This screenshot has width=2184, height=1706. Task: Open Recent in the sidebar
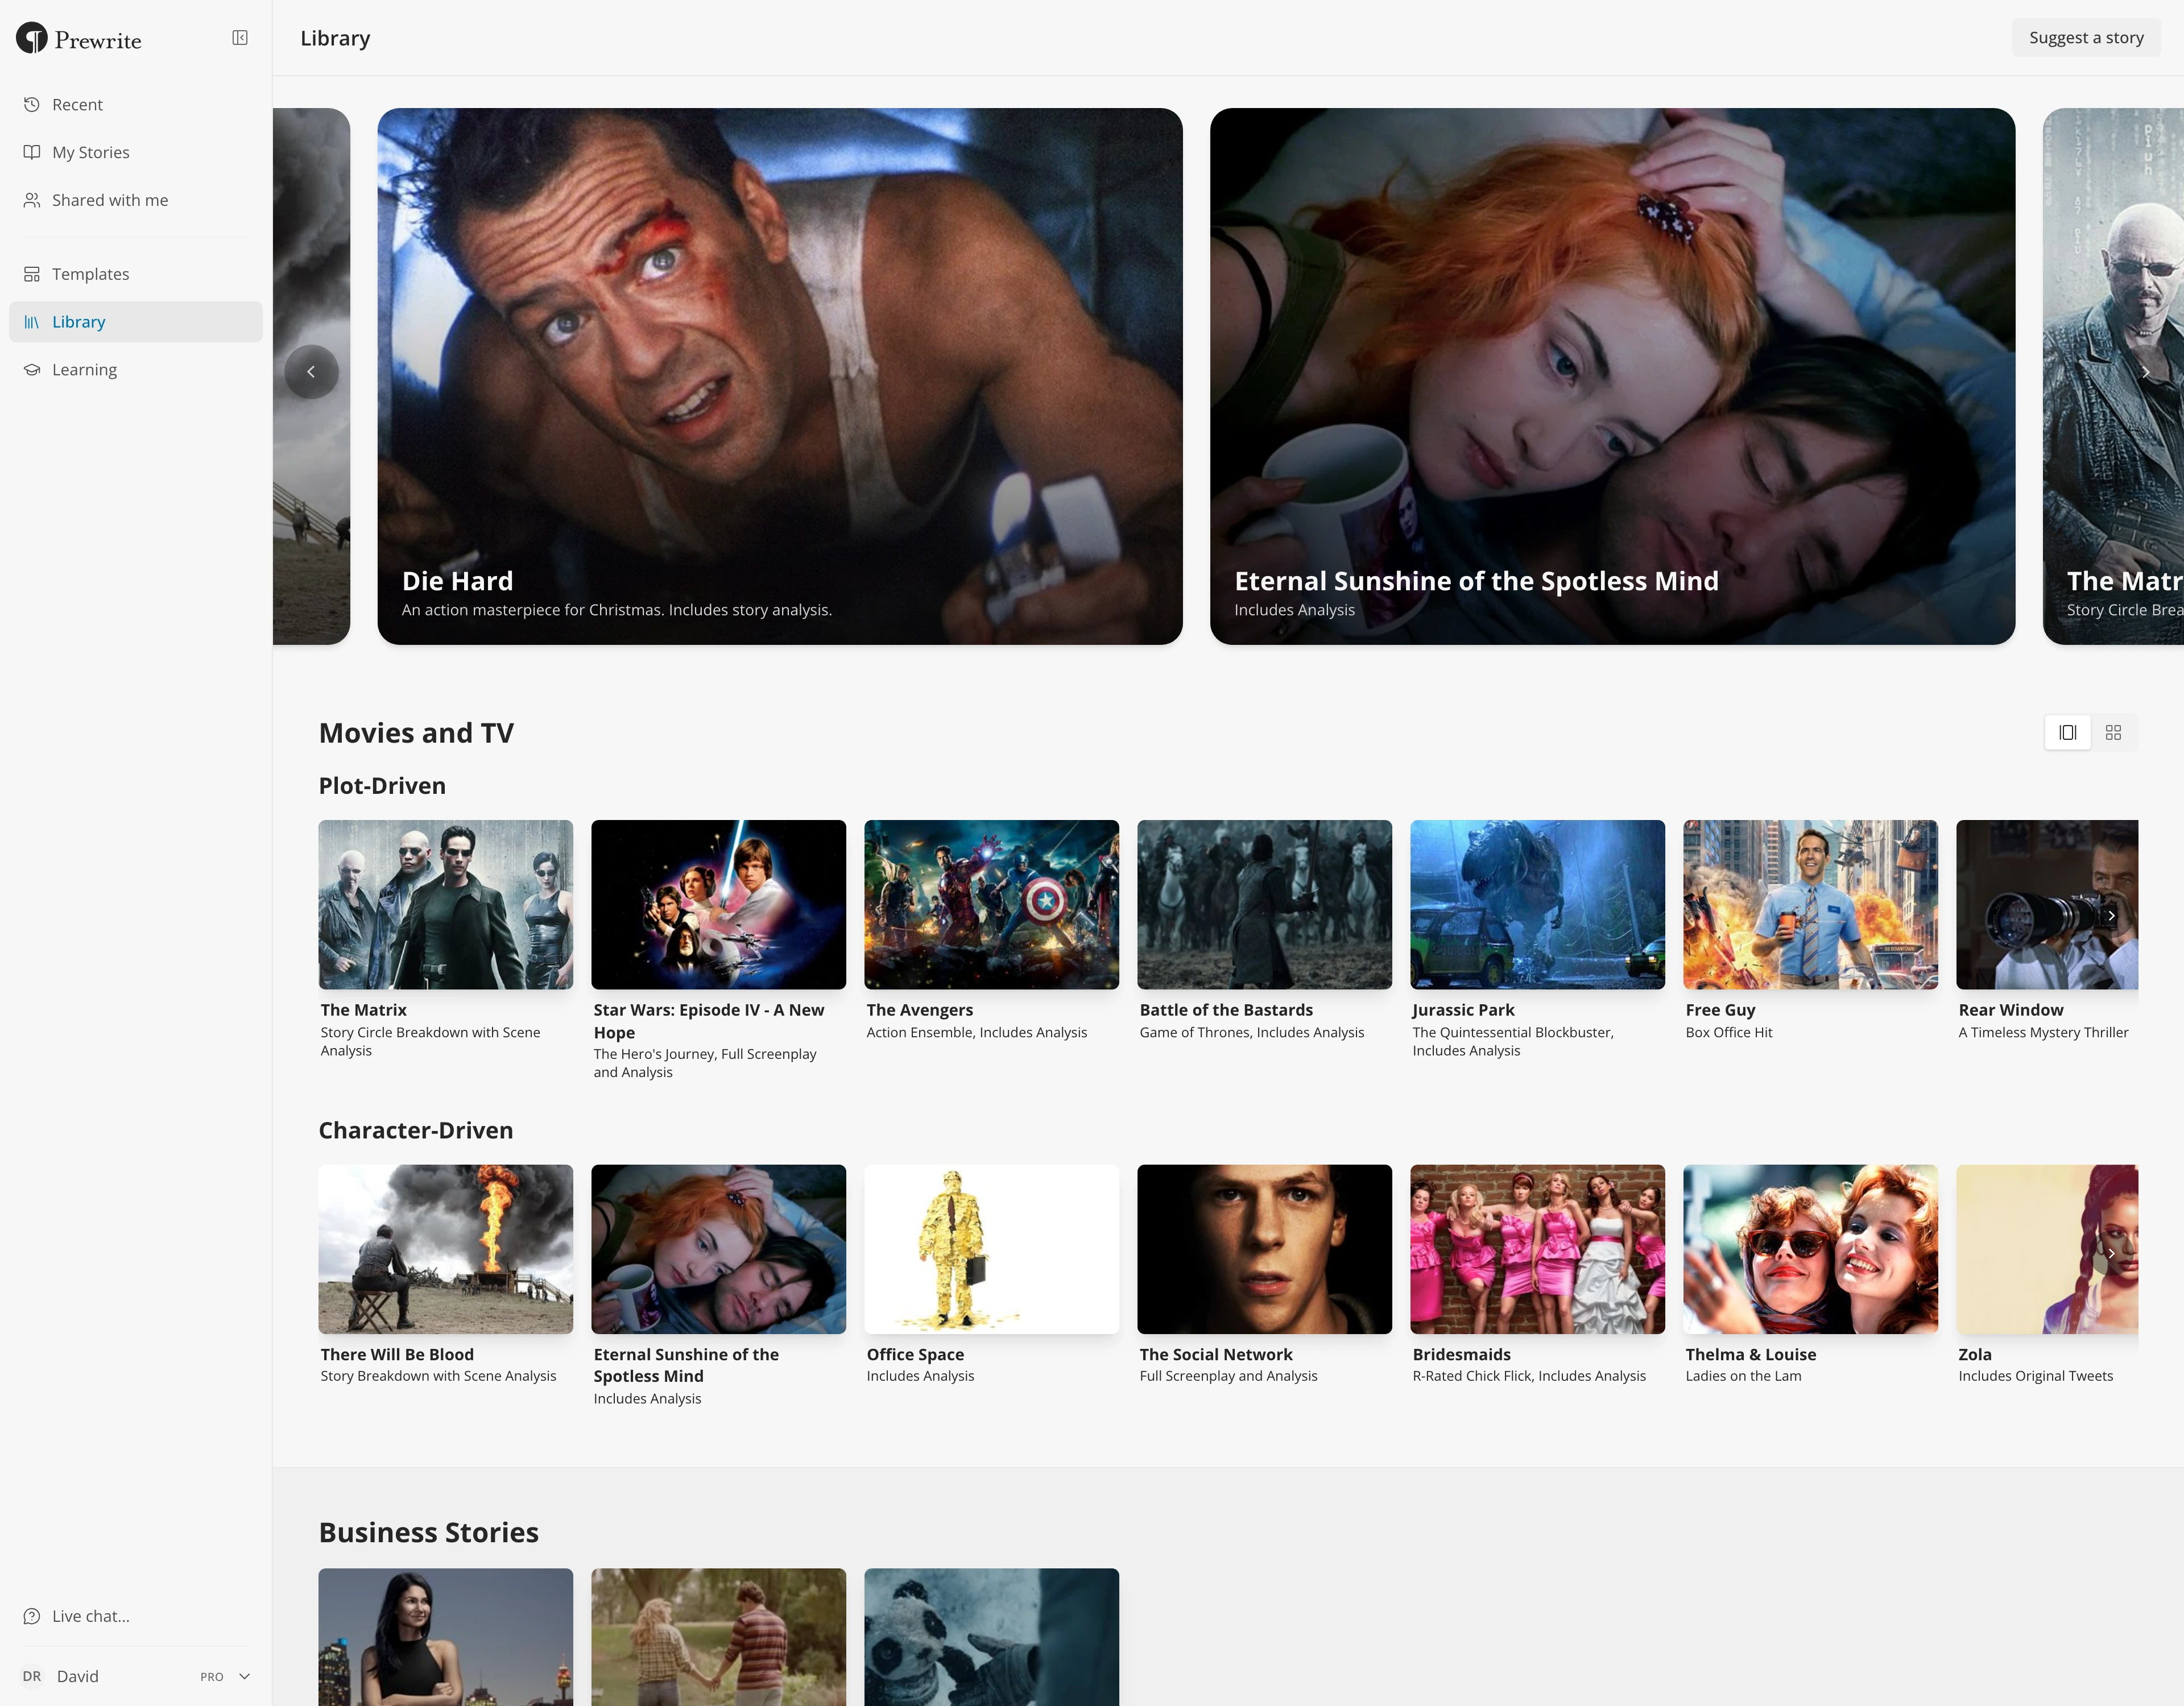[136, 104]
